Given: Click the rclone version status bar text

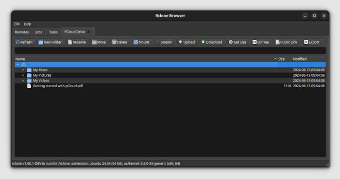Looking at the screenshot, I should [x=96, y=163].
